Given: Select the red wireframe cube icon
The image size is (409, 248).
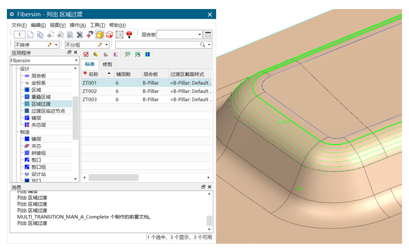Looking at the screenshot, I should click(109, 35).
